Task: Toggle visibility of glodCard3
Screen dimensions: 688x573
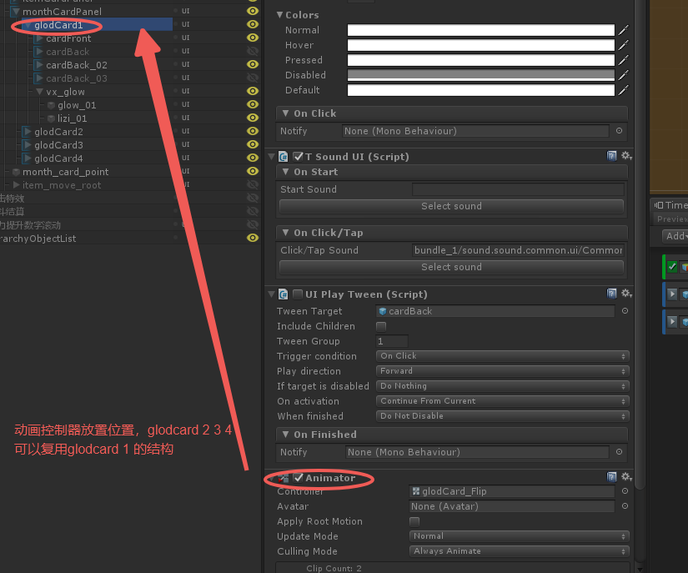Action: click(253, 144)
